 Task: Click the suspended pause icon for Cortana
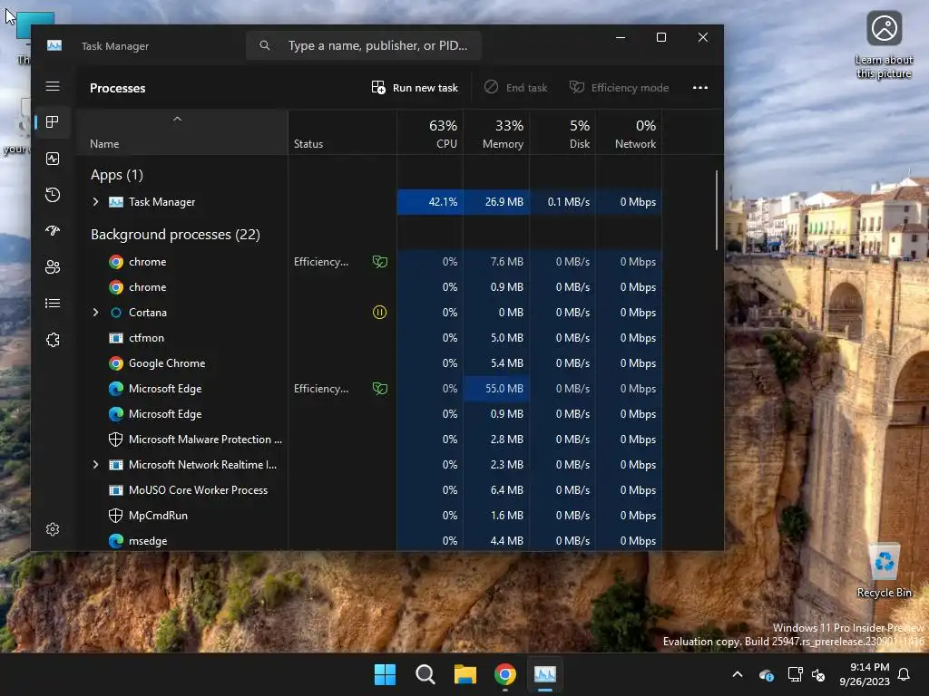(380, 312)
